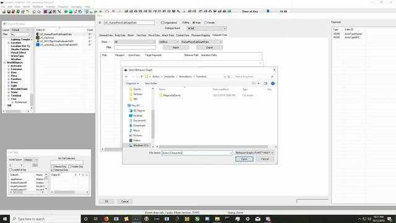Click the File name input field
This screenshot has height=223, width=396.
pyautogui.click(x=197, y=153)
